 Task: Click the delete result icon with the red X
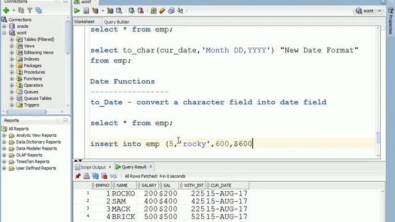point(104,176)
